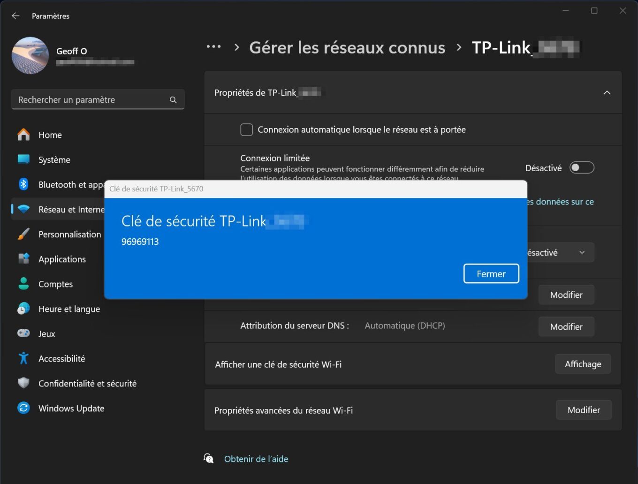Click Fermer in the security key dialog
The height and width of the screenshot is (484, 638).
coord(491,273)
